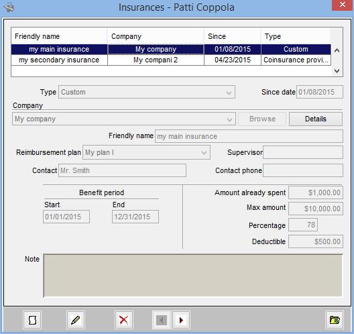
Task: Click the list scroll down arrow
Action: tap(337, 71)
